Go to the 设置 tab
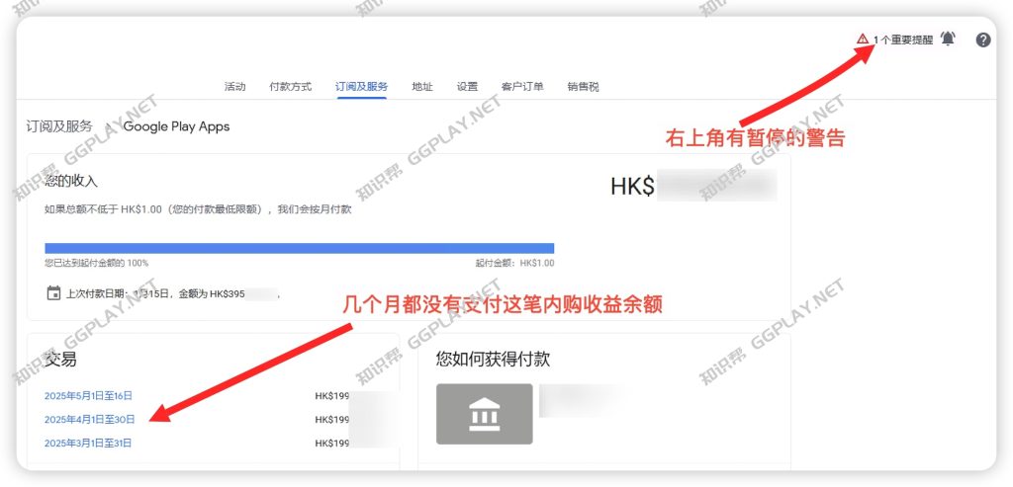This screenshot has width=1013, height=487. [467, 86]
